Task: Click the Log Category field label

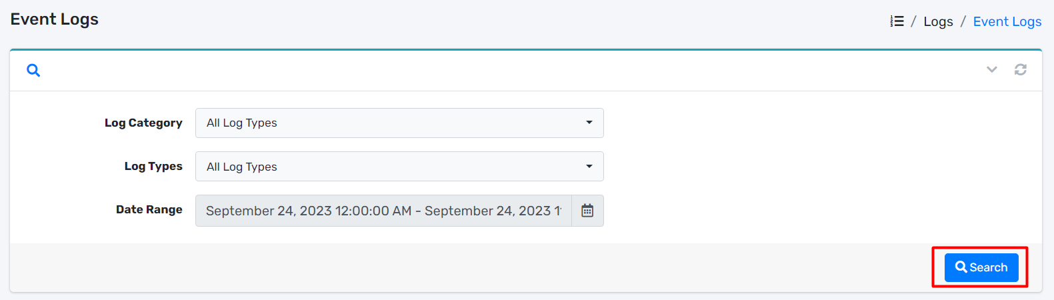Action: (143, 123)
